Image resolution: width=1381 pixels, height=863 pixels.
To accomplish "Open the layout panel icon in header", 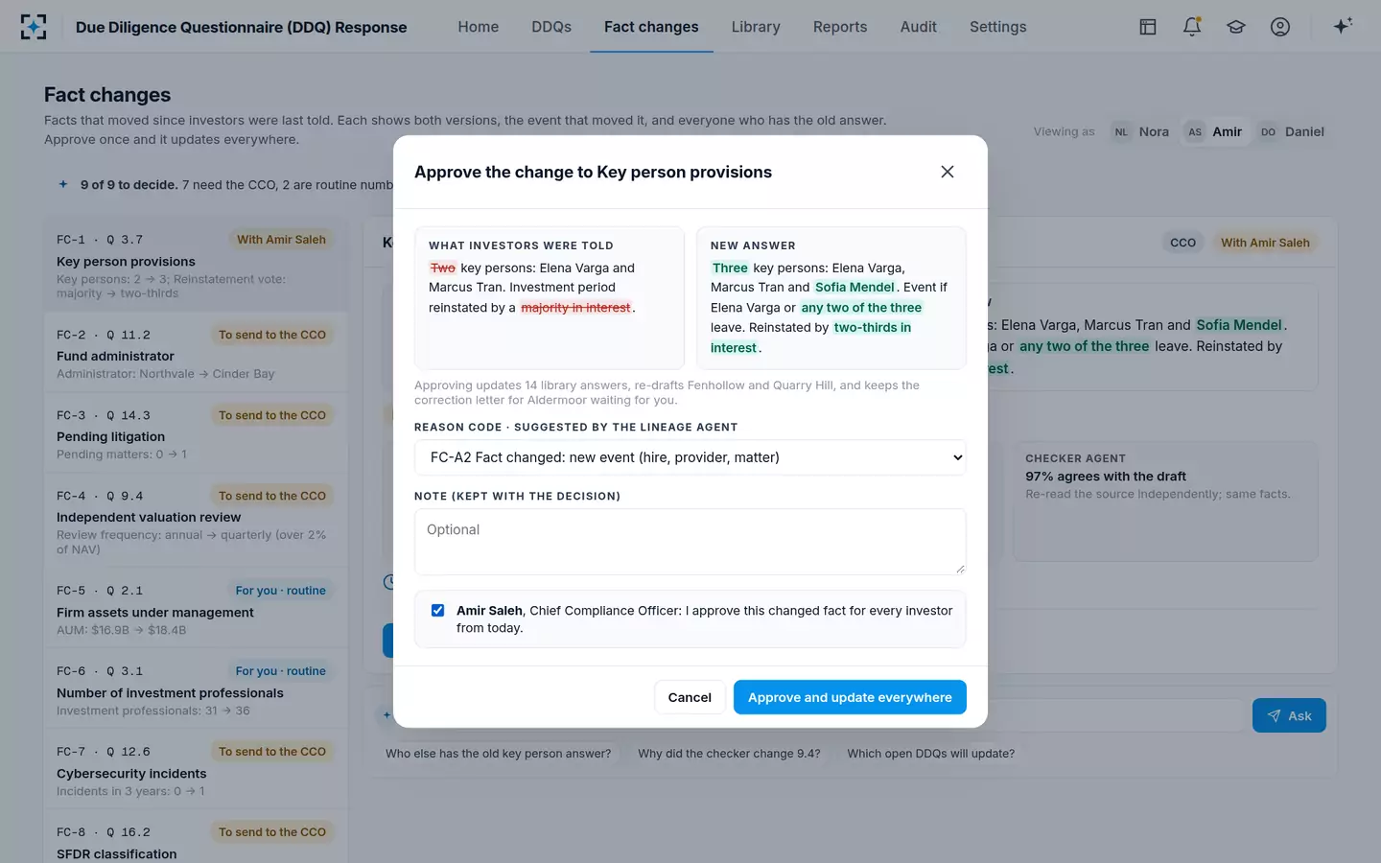I will coord(1148,27).
